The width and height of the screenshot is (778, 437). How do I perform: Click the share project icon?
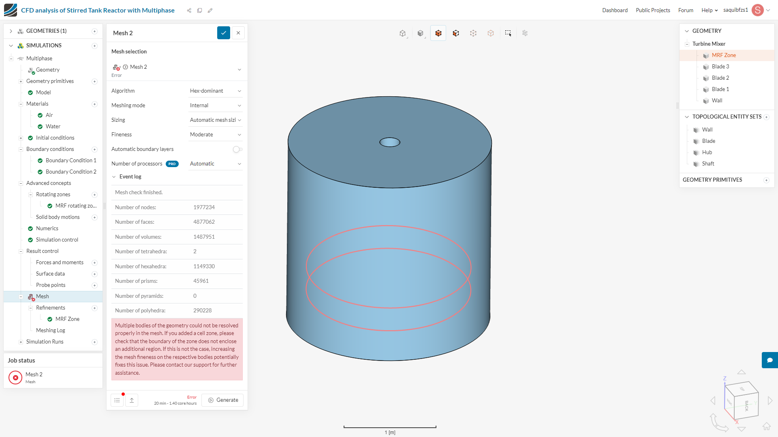tap(189, 11)
